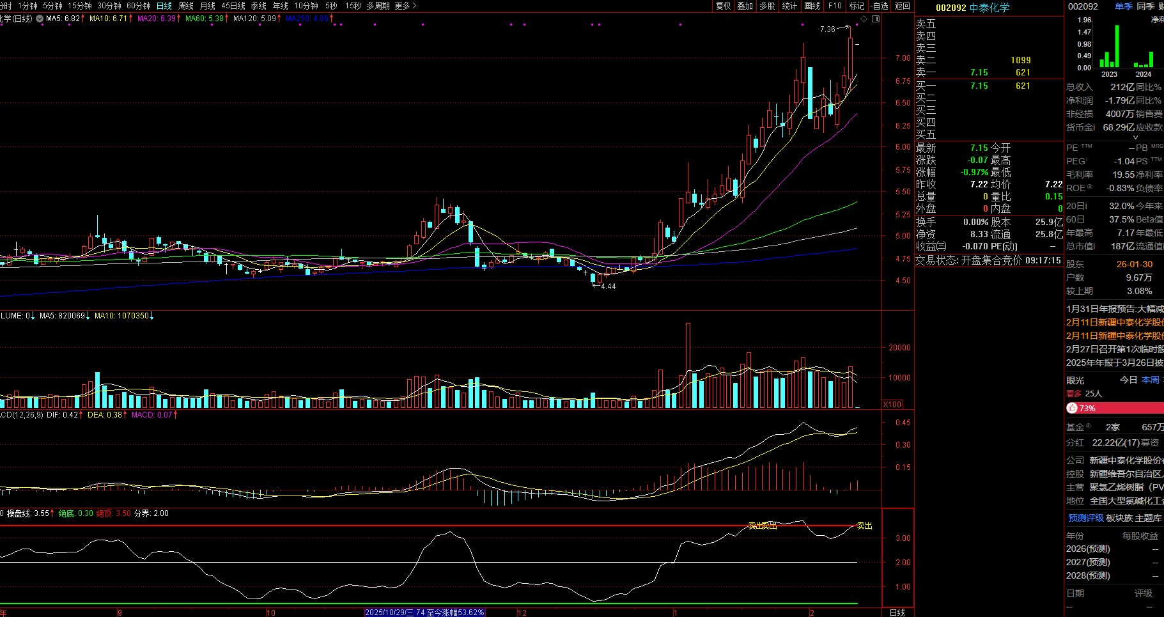Open the indicator dropdown next to the stock name

point(40,19)
